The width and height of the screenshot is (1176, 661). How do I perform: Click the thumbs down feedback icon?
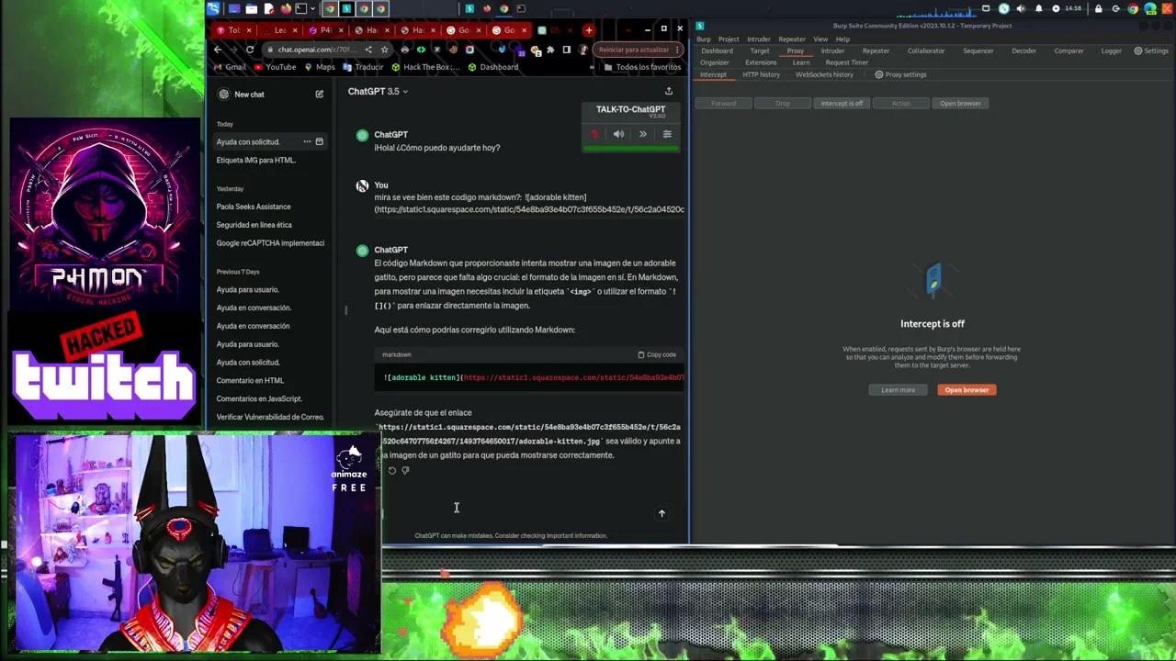405,471
